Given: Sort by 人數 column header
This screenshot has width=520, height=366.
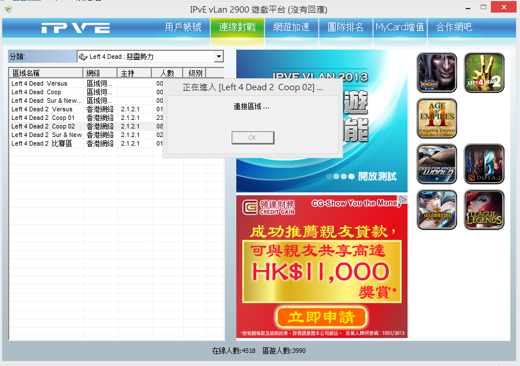Looking at the screenshot, I should coord(167,73).
